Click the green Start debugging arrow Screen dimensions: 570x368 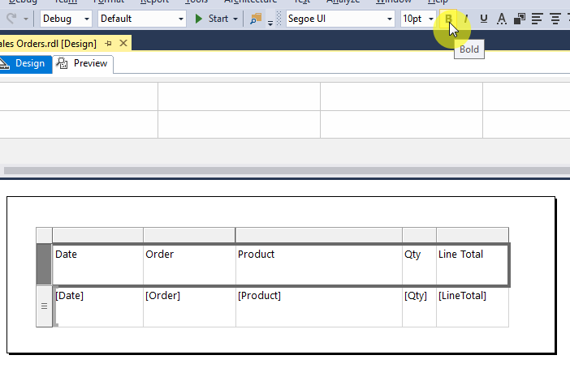coord(200,19)
